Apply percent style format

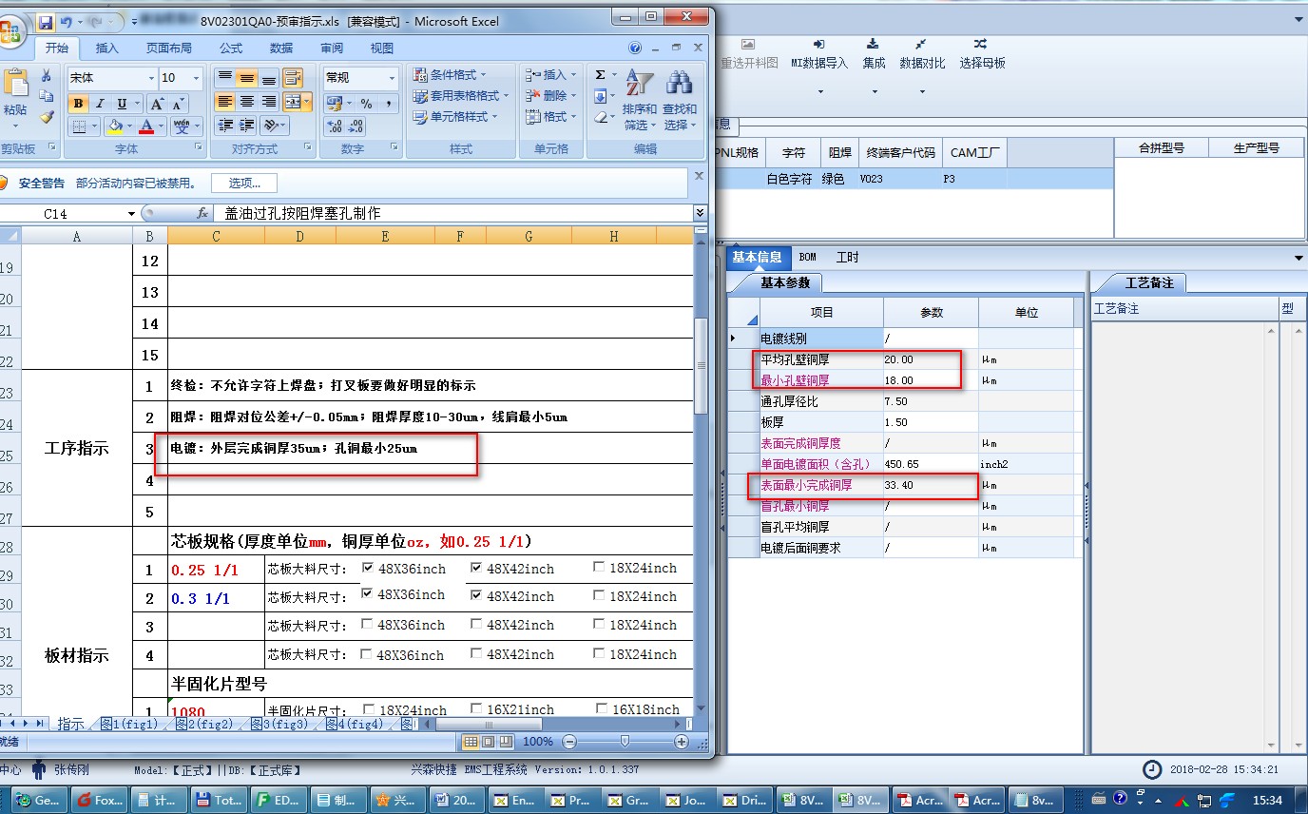[x=366, y=104]
